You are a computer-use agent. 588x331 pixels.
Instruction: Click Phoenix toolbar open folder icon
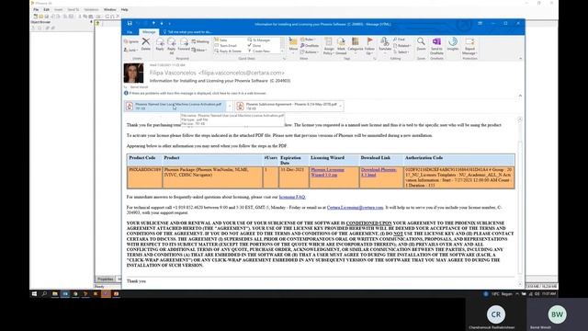click(x=40, y=17)
